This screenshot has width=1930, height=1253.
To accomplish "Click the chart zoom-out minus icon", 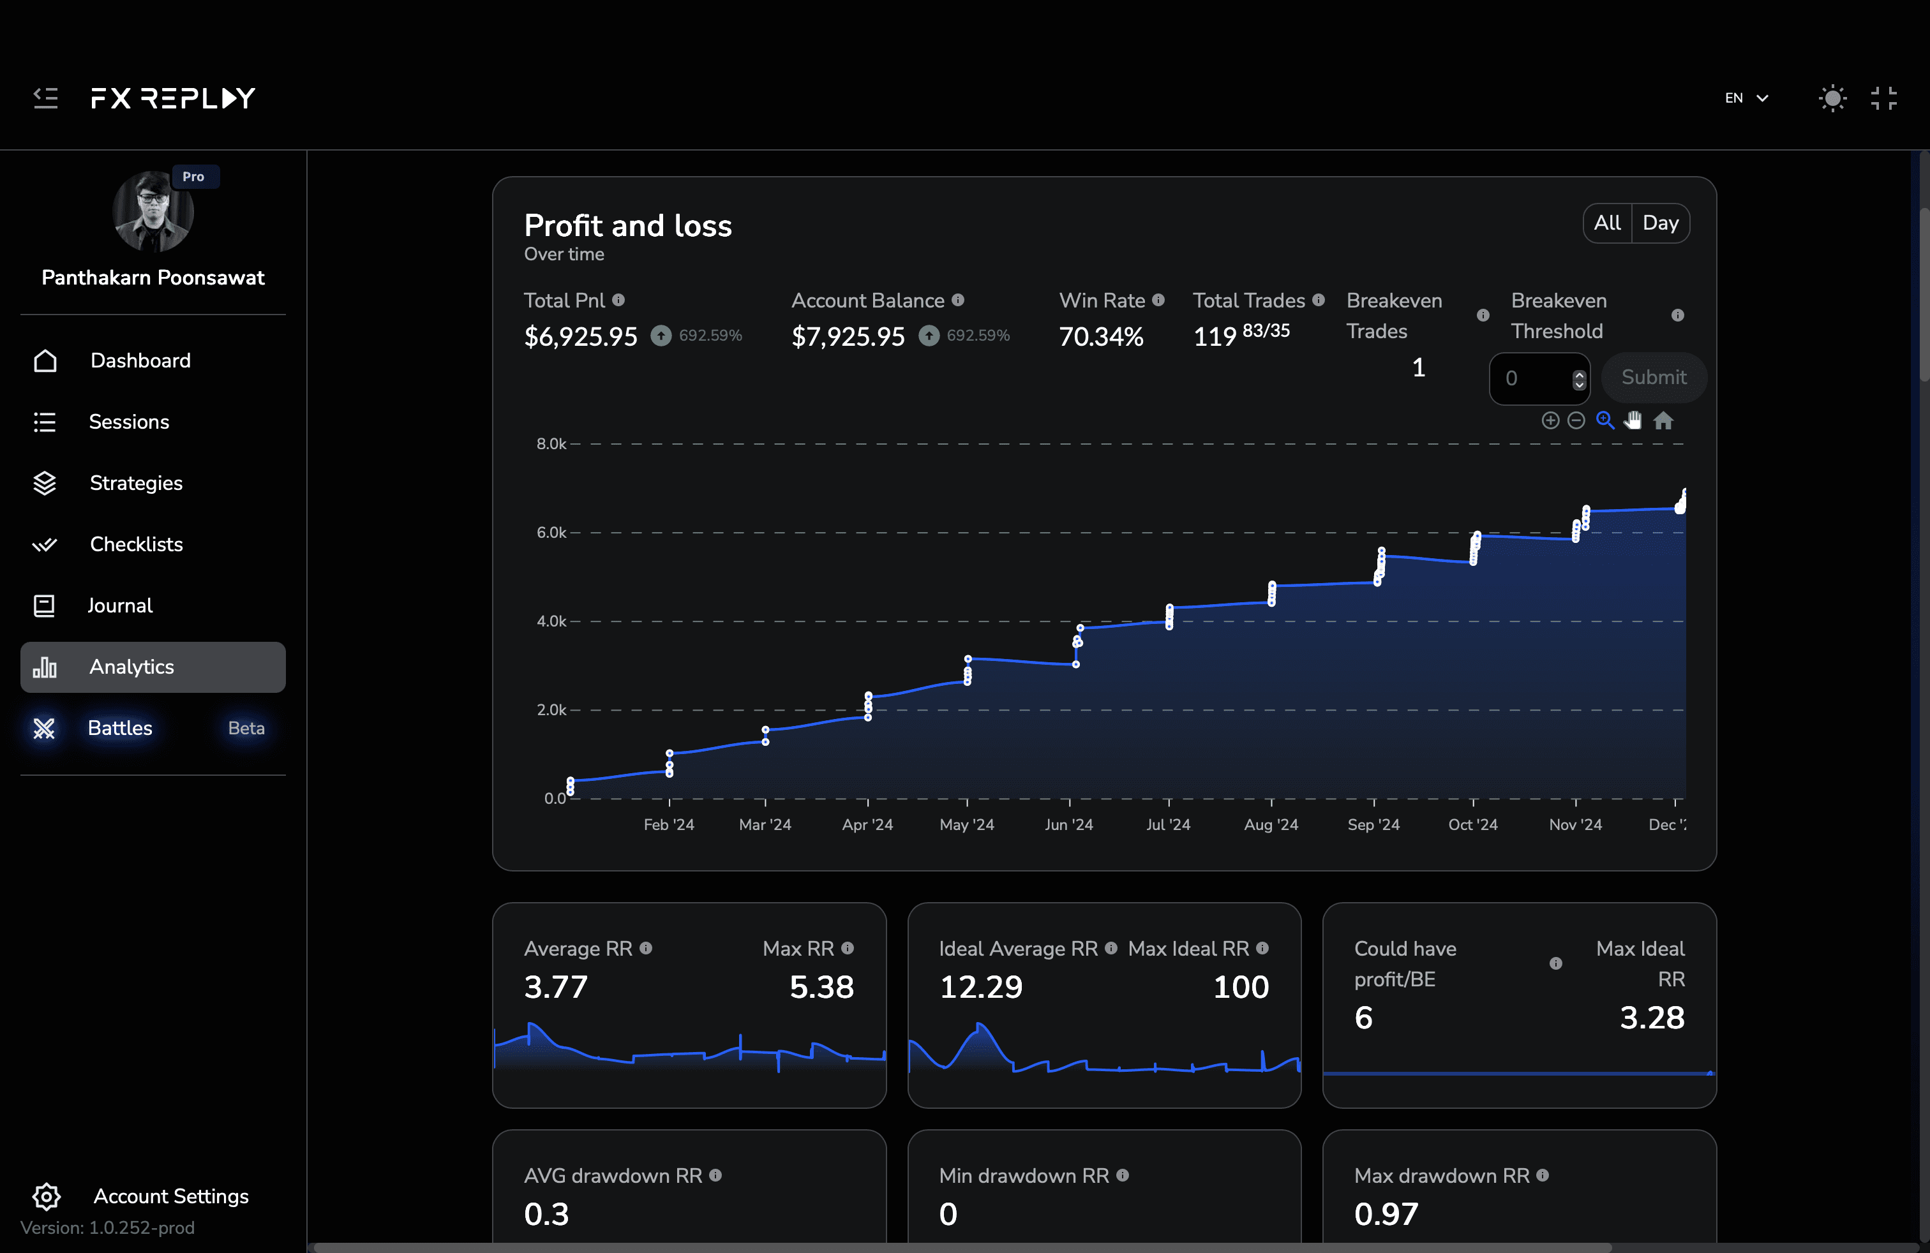I will coord(1576,420).
